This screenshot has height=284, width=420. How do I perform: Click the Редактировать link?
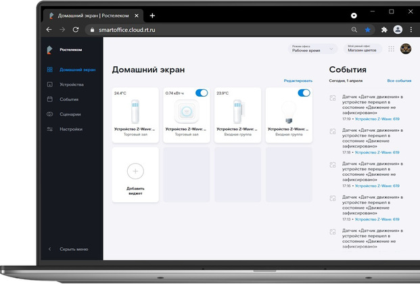tap(298, 80)
